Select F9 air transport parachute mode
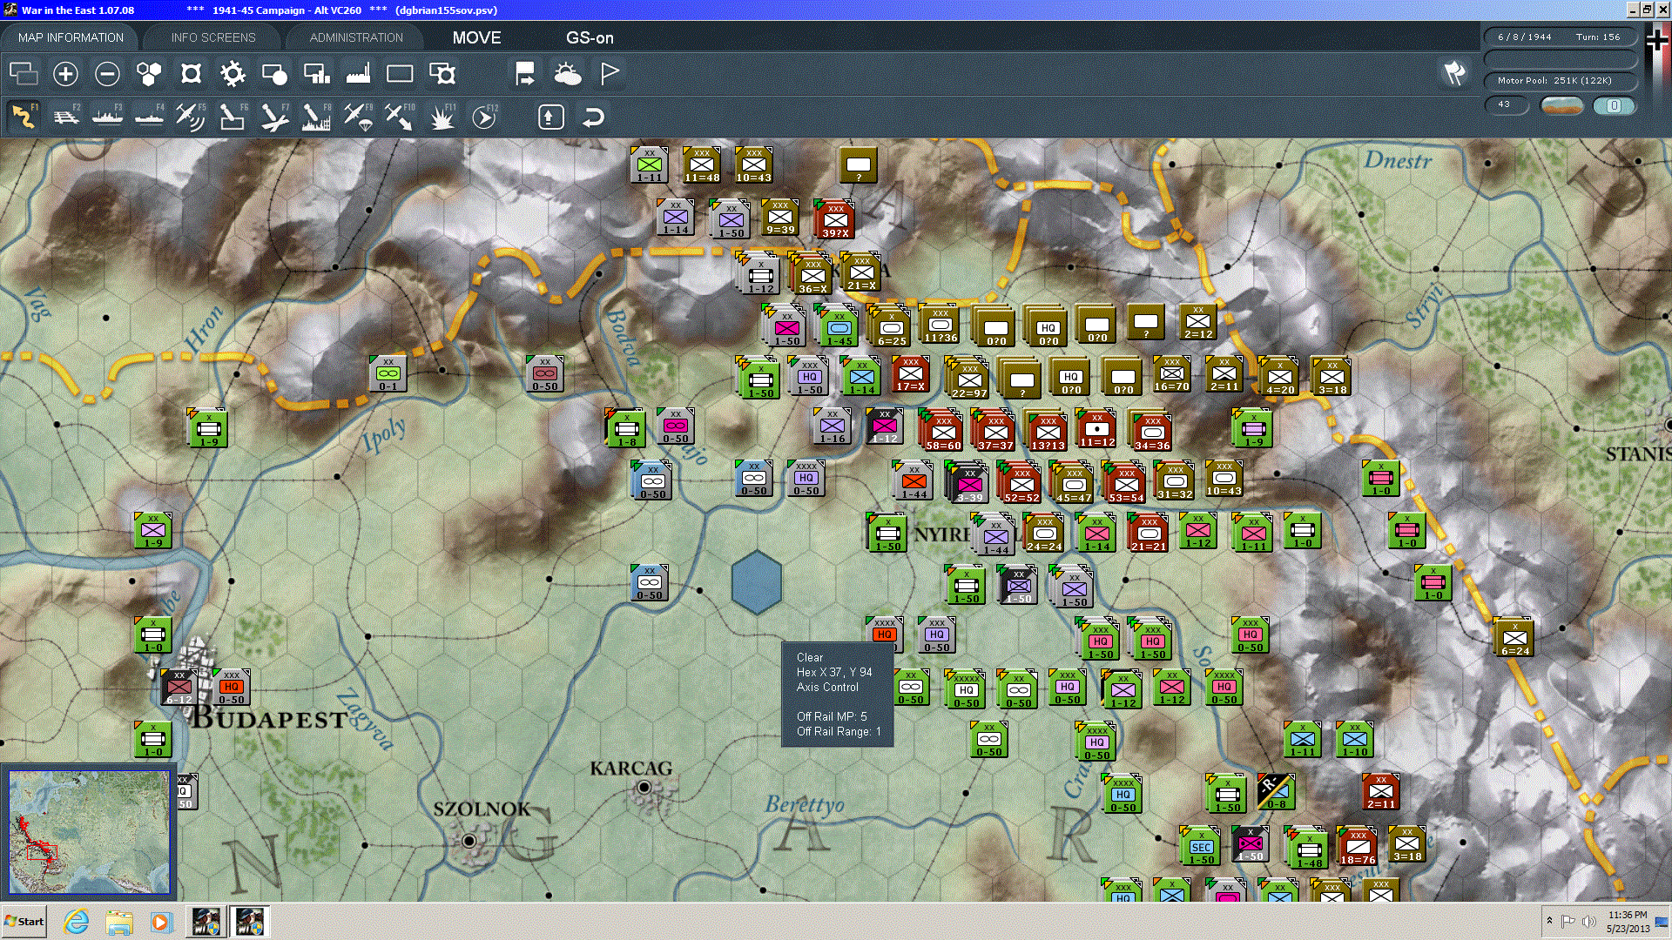Image resolution: width=1672 pixels, height=940 pixels. coord(358,117)
